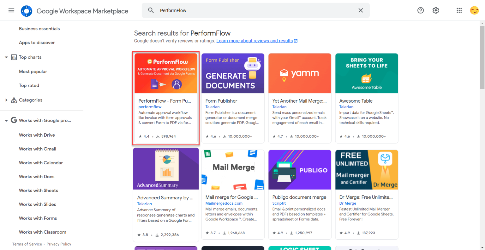Click the Categories icon in the sidebar
Screen dimensions: 485x250
click(14, 100)
